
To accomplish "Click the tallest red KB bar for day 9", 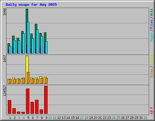I will click(x=46, y=100).
